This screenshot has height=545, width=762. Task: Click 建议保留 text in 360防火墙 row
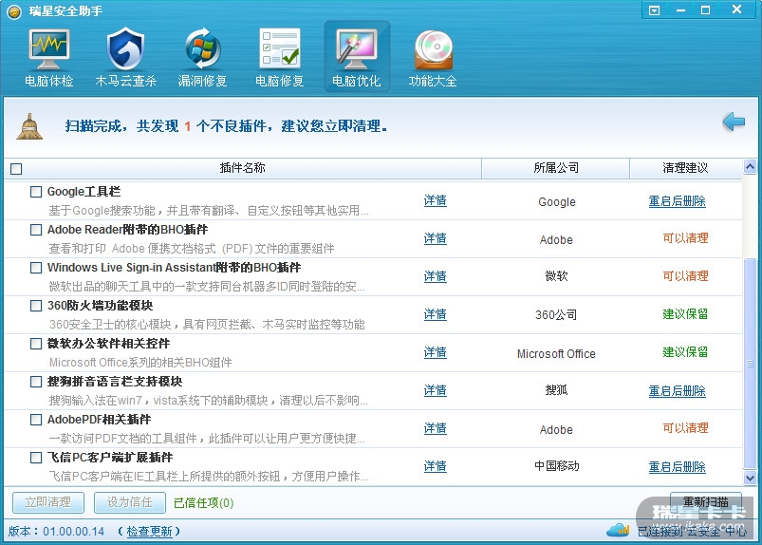[x=685, y=314]
